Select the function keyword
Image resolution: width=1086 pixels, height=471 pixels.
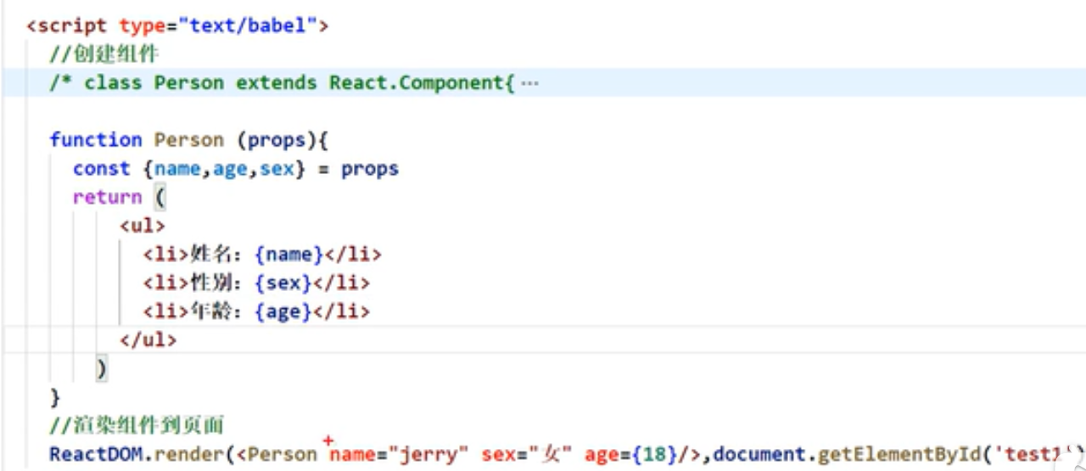(96, 140)
